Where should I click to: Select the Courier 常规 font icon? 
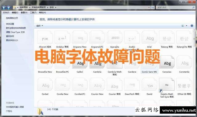(115, 84)
